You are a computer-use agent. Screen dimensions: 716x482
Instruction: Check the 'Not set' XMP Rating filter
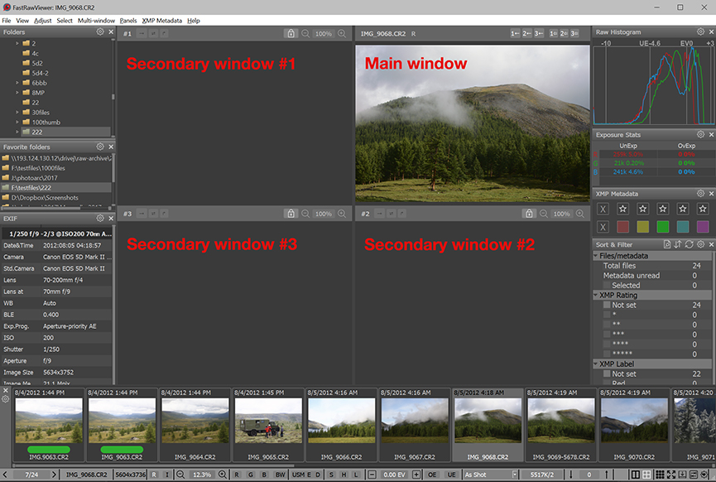click(x=607, y=305)
